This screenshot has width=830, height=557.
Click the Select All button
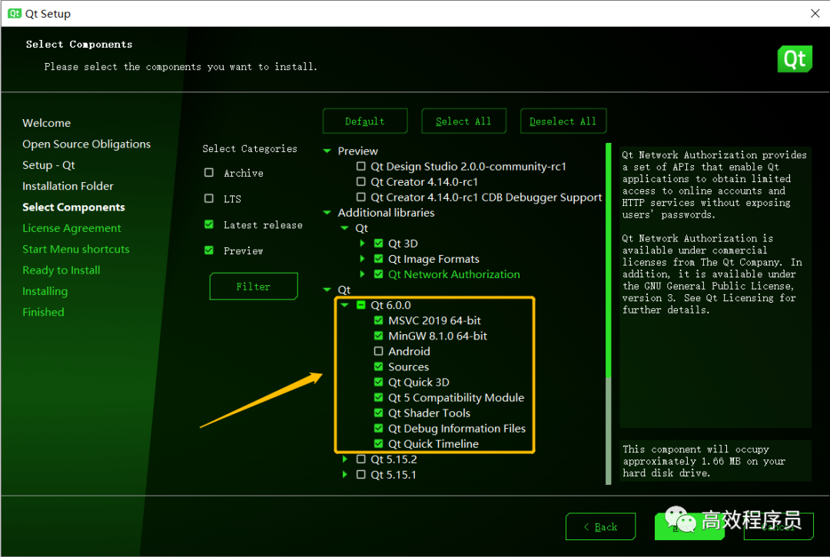463,121
